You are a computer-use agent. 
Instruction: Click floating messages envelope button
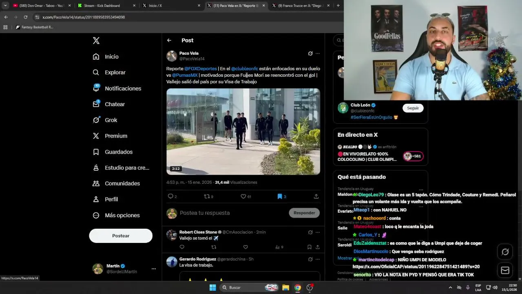click(505, 270)
